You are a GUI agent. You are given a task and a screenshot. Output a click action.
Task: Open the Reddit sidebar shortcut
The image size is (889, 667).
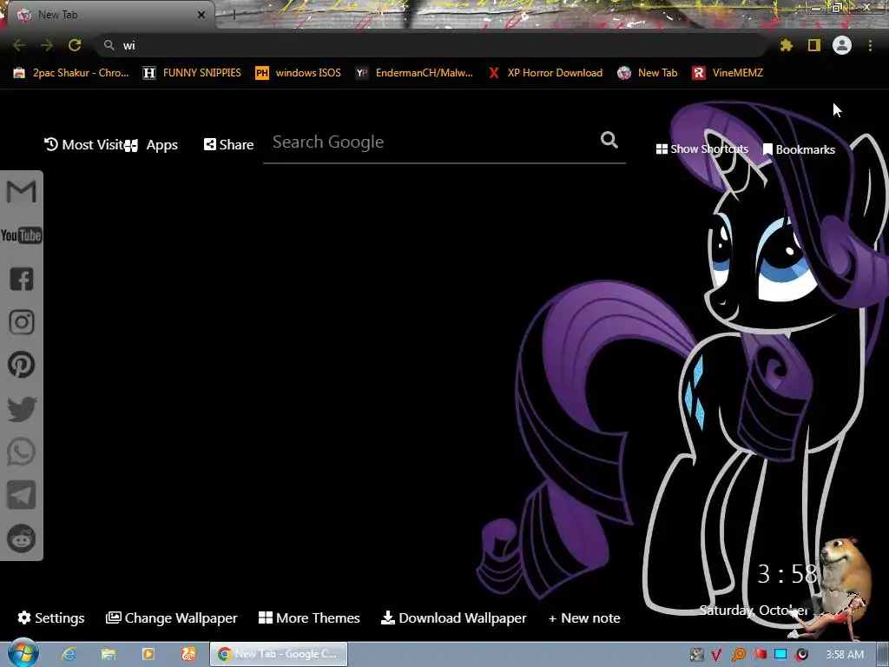pyautogui.click(x=22, y=538)
